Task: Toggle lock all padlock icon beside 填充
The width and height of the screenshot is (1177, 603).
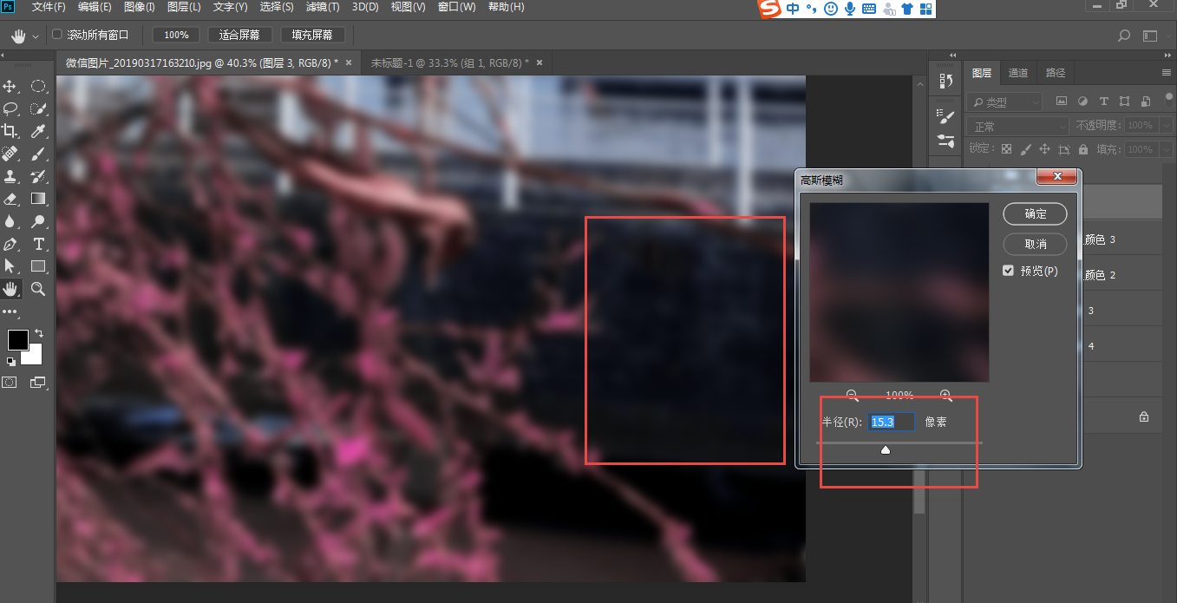Action: pyautogui.click(x=1083, y=149)
